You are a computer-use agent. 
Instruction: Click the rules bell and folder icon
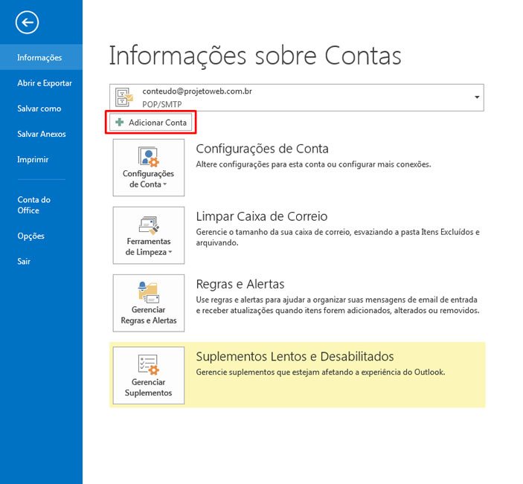pos(149,292)
